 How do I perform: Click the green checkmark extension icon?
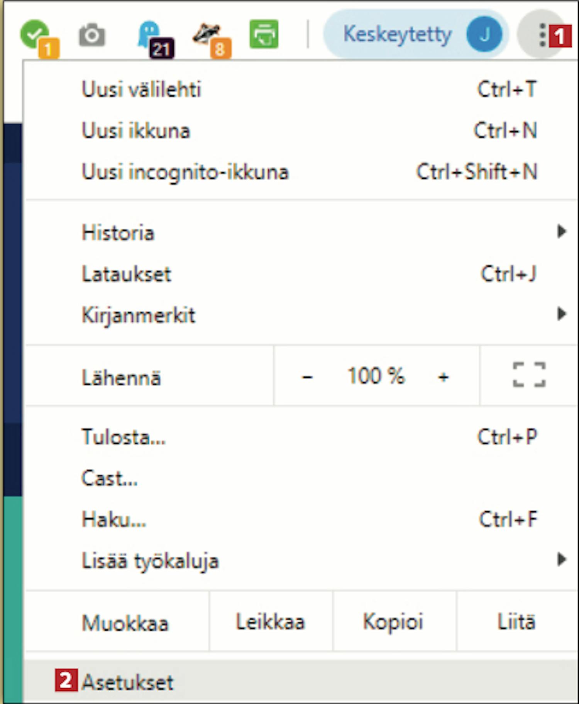point(35,35)
